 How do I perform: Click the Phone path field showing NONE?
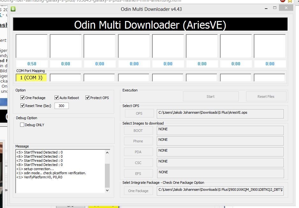pos(220,141)
